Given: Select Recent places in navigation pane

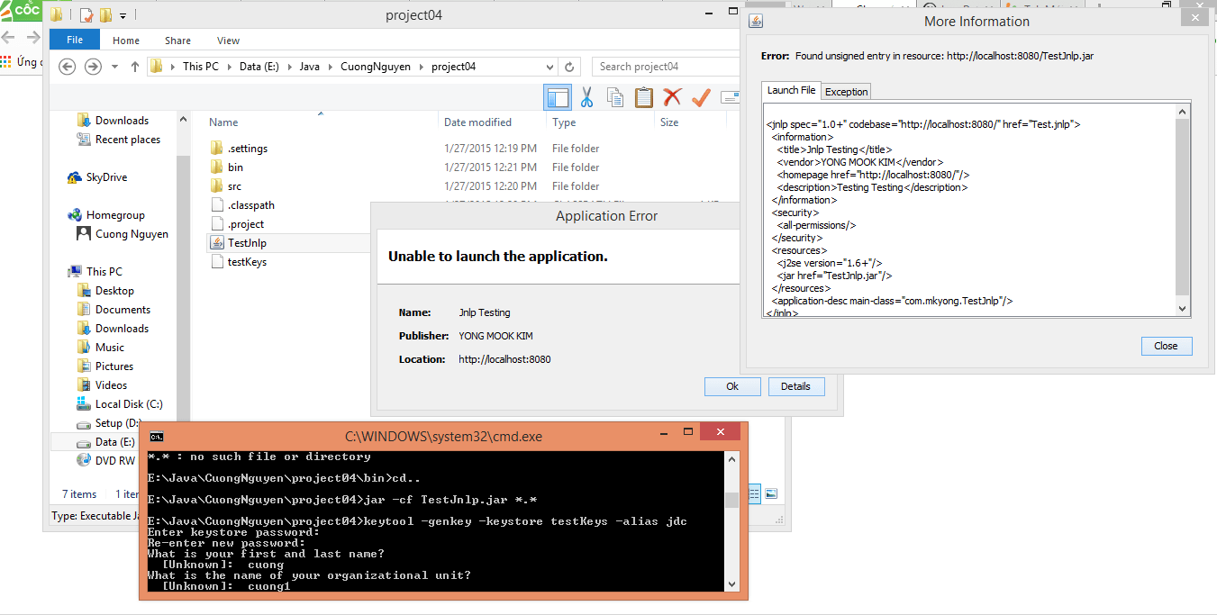Looking at the screenshot, I should point(128,140).
